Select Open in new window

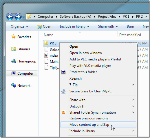[x=98, y=53]
